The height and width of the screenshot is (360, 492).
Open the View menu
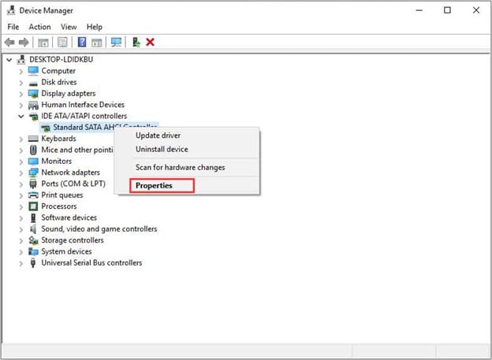[x=69, y=27]
